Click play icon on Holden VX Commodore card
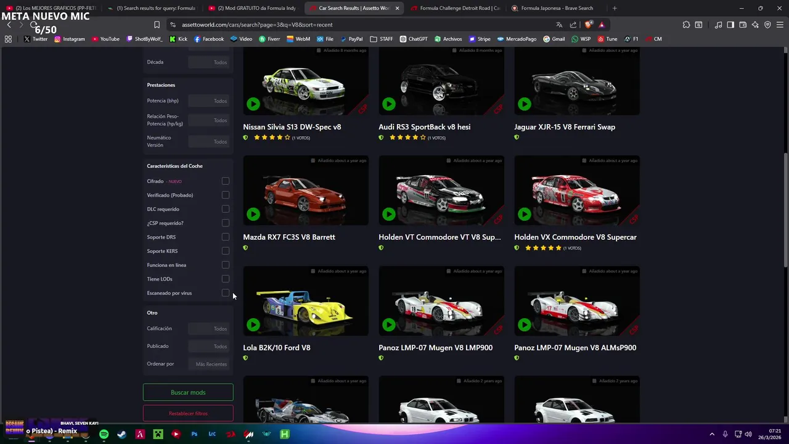 pos(525,215)
